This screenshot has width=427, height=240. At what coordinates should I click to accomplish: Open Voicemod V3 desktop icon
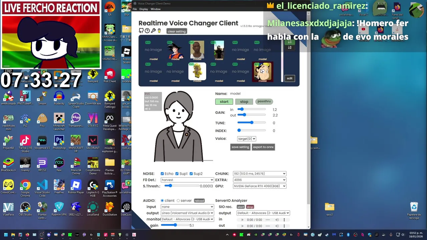pos(42,142)
